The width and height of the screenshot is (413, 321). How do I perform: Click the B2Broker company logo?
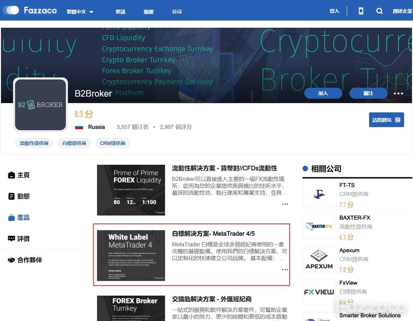click(40, 105)
